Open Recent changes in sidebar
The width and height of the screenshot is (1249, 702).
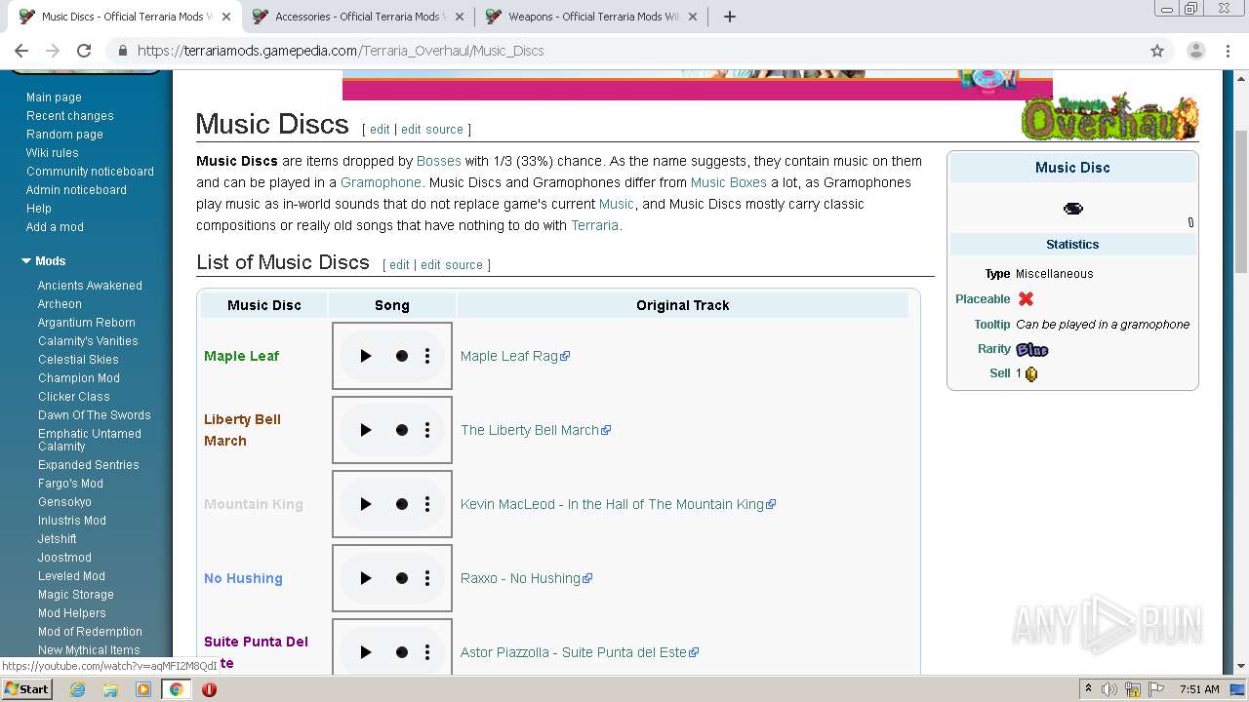70,116
